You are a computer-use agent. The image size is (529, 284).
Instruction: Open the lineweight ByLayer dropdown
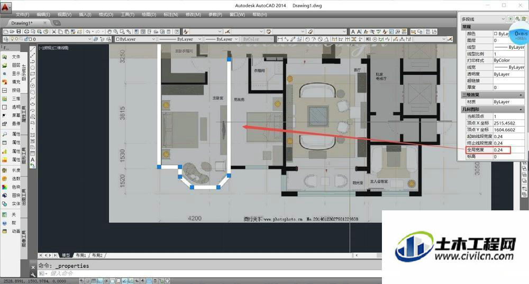(x=222, y=39)
